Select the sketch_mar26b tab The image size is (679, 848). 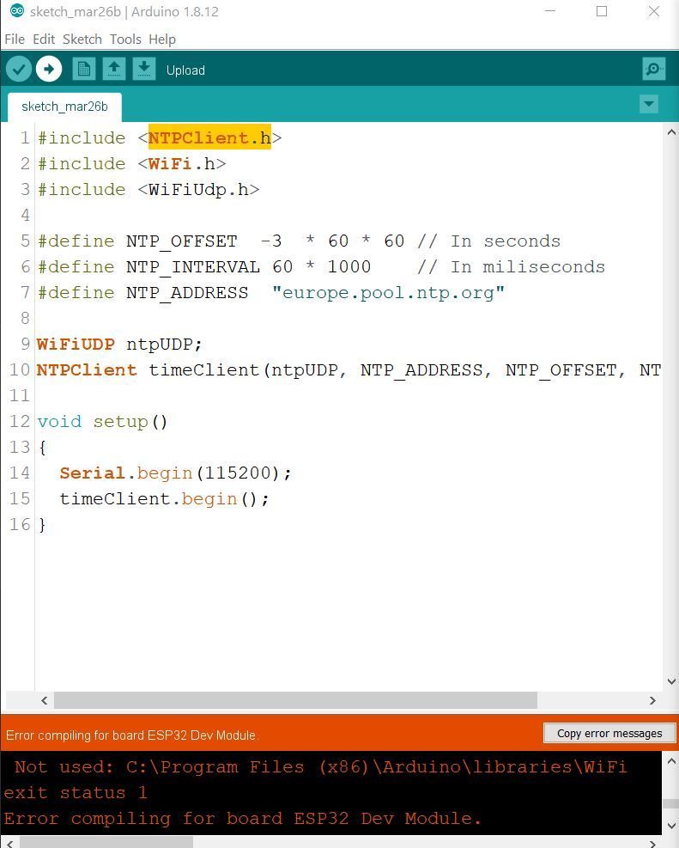click(x=64, y=107)
